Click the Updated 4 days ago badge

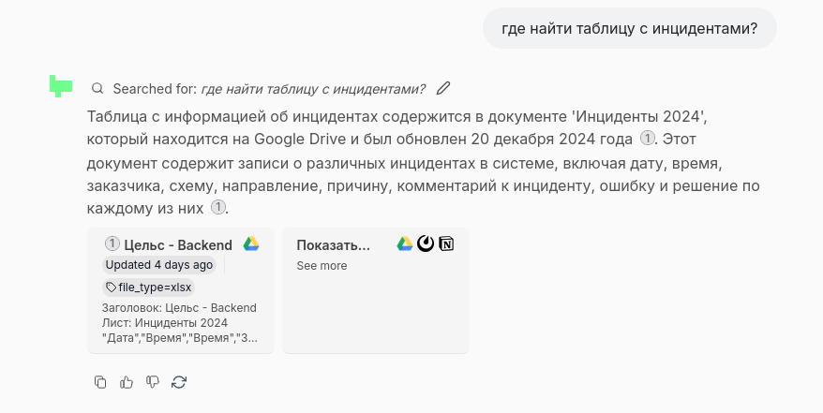[158, 265]
